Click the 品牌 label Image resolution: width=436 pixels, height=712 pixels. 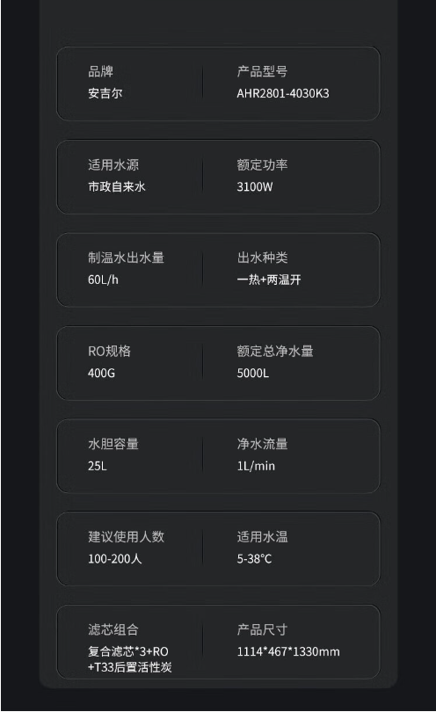click(100, 71)
